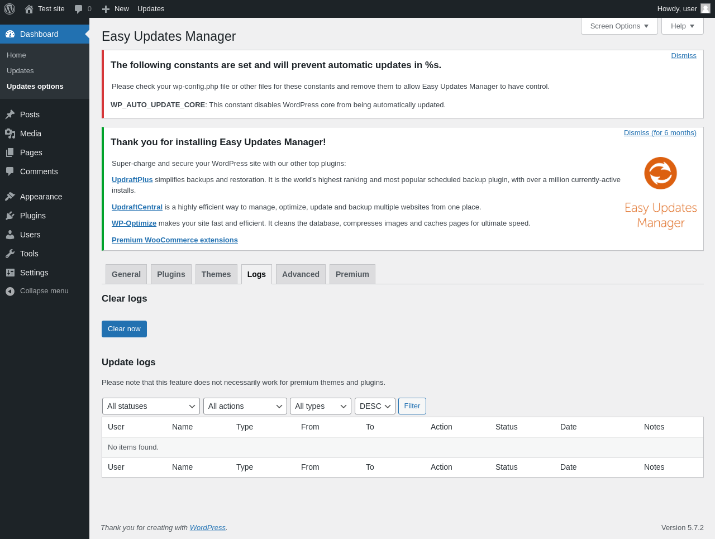This screenshot has width=715, height=539.
Task: Collapse the sidebar menu arrow icon
Action: [10, 291]
